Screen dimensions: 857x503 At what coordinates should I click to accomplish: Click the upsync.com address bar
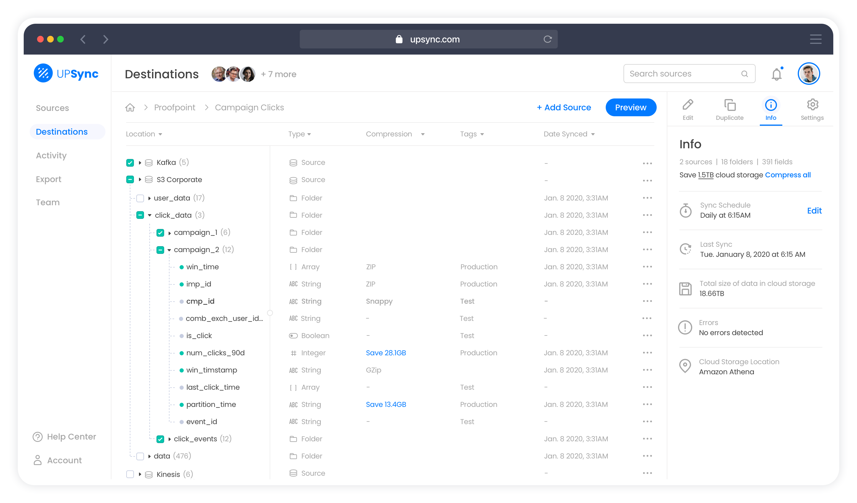(x=428, y=39)
